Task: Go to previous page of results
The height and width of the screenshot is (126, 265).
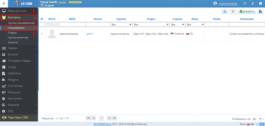Action: pos(94,118)
